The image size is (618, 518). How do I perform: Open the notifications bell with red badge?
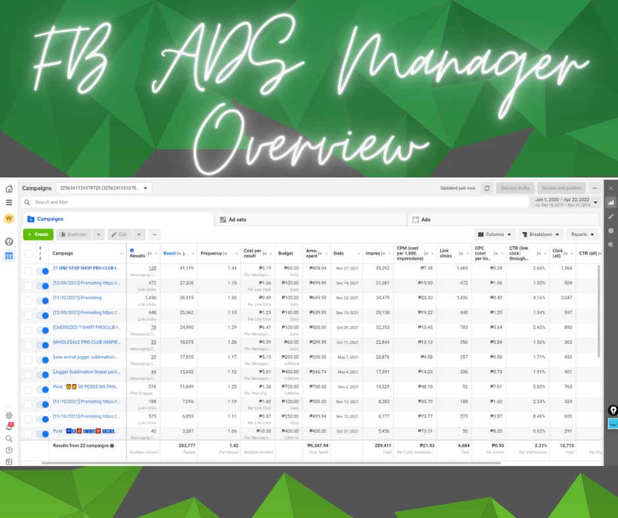9,427
